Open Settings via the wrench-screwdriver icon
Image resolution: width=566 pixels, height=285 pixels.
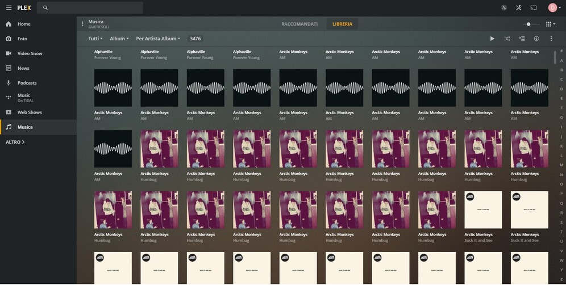519,7
